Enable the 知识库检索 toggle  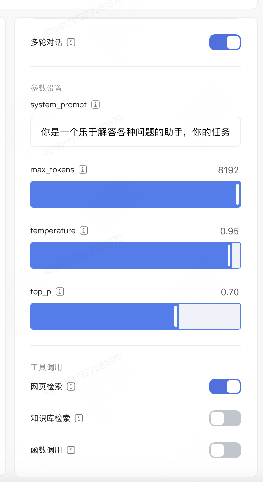click(x=225, y=418)
